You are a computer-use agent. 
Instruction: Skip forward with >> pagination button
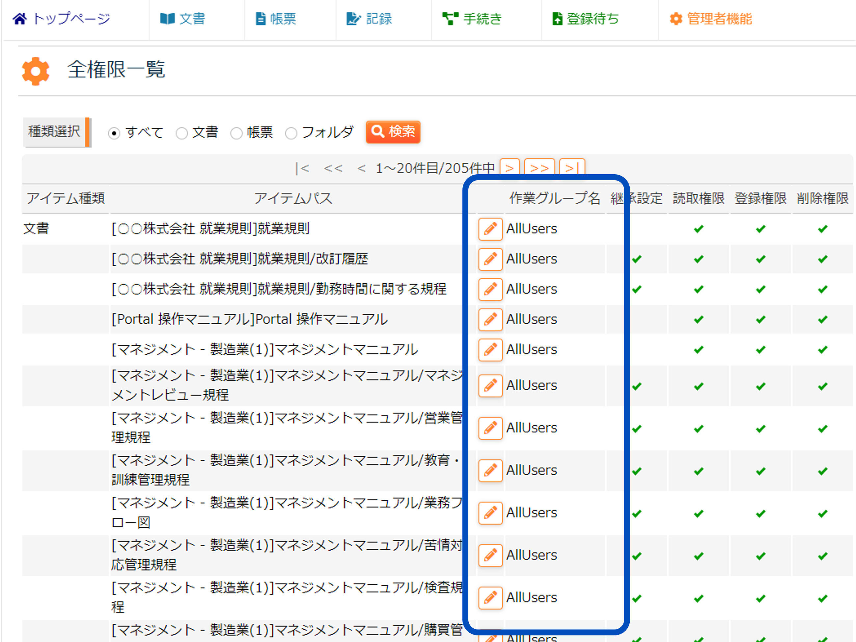[x=539, y=168]
